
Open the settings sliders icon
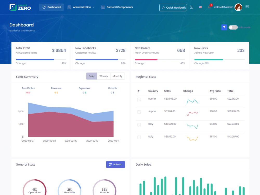click(191, 7)
